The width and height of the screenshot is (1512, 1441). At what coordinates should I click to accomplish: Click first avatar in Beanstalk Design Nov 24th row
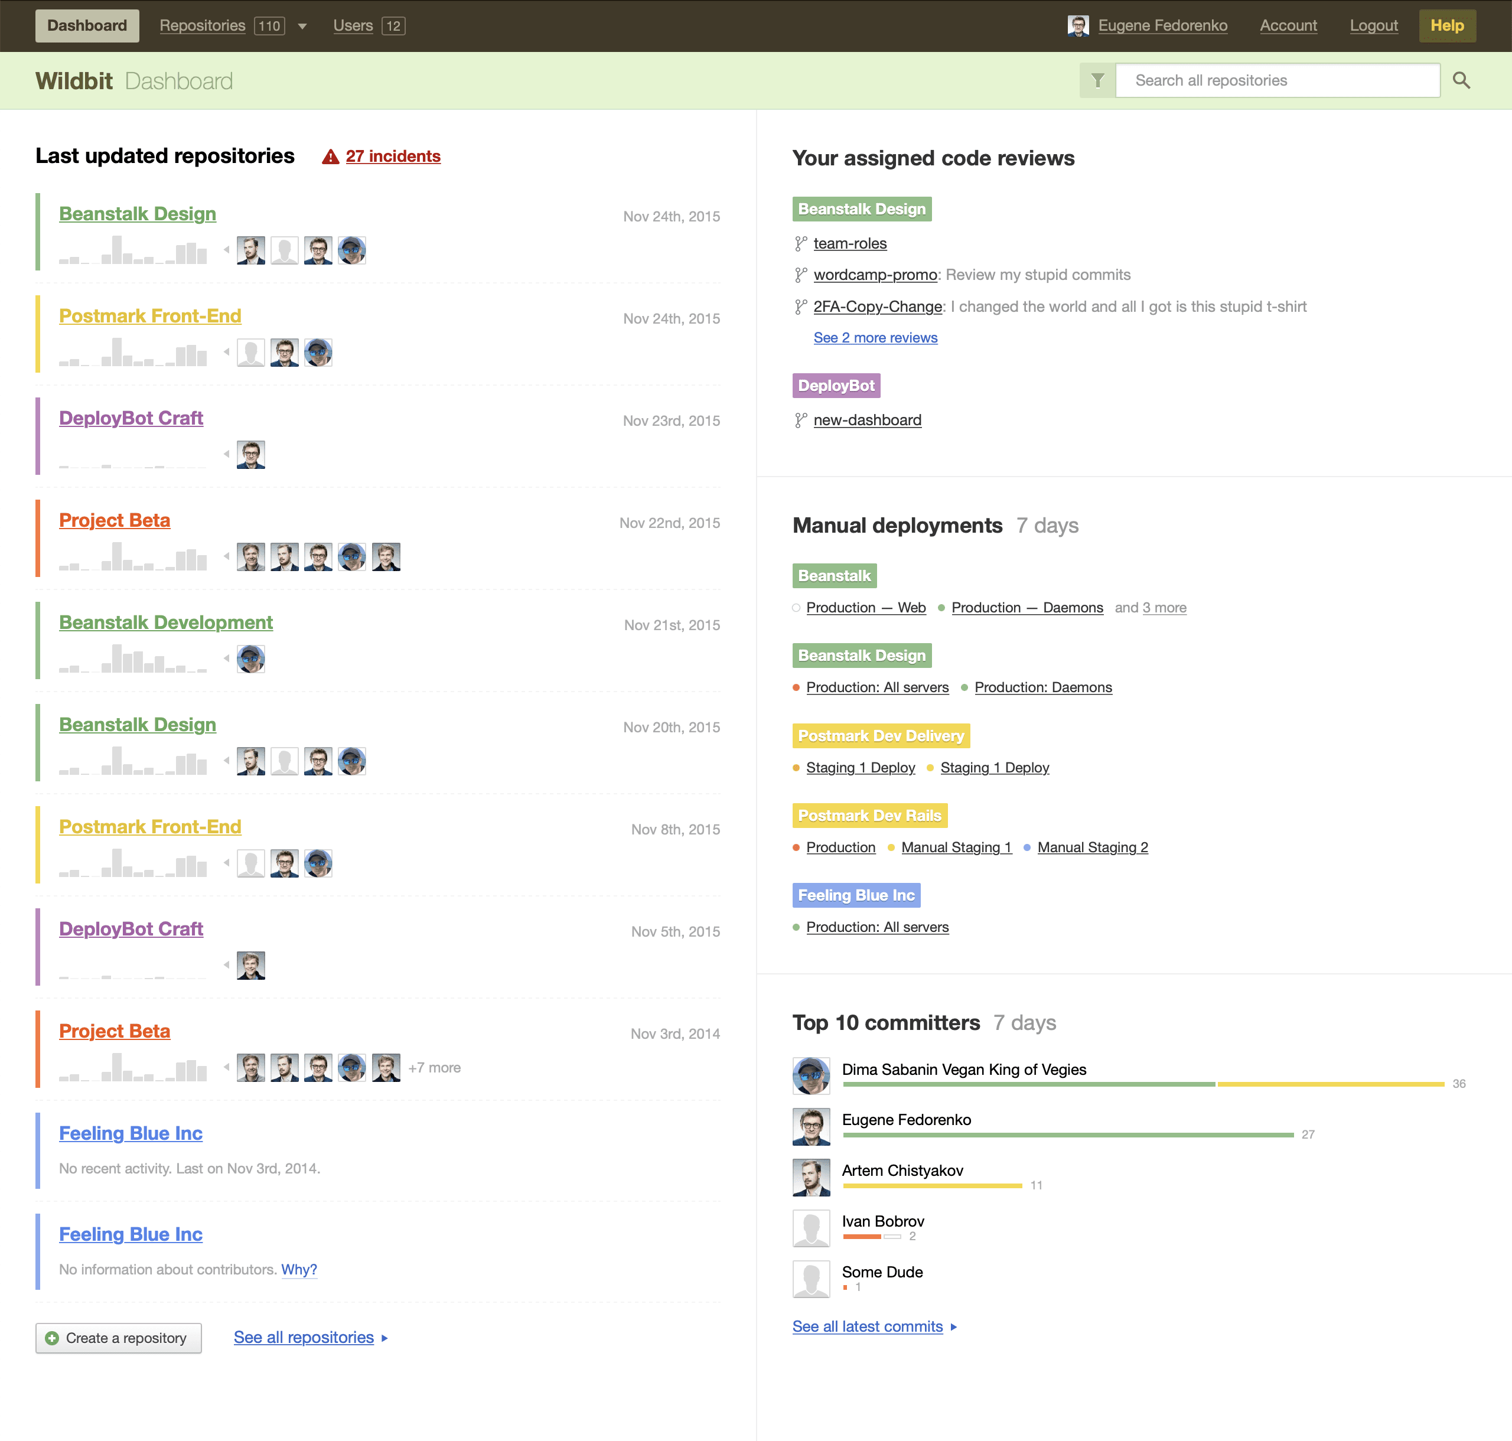click(x=250, y=250)
